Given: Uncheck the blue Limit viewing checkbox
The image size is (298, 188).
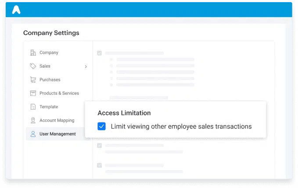Looking at the screenshot, I should pos(101,126).
